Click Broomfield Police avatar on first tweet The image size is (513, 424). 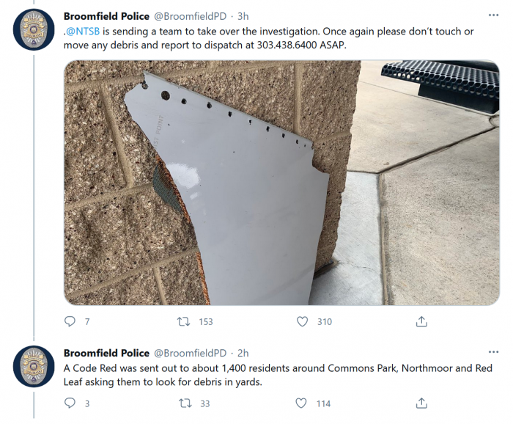coord(34,29)
